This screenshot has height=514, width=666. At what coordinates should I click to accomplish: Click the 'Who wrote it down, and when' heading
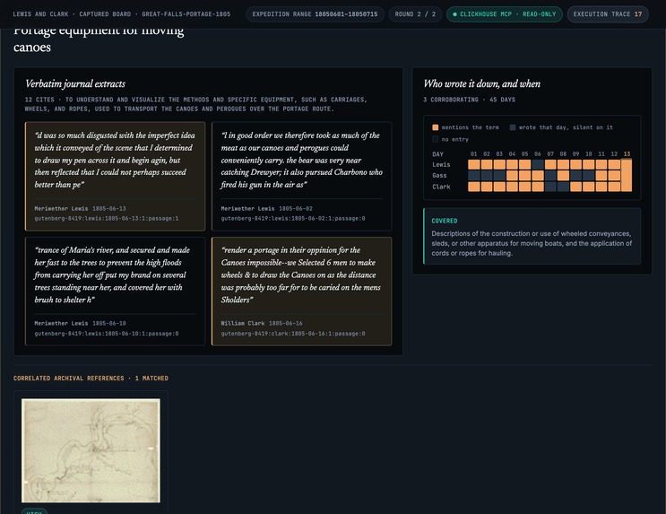tap(482, 83)
